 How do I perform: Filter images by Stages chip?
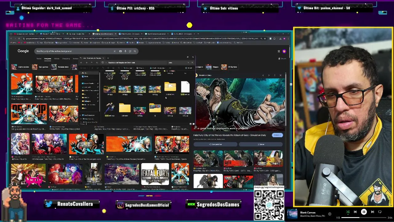(x=212, y=67)
